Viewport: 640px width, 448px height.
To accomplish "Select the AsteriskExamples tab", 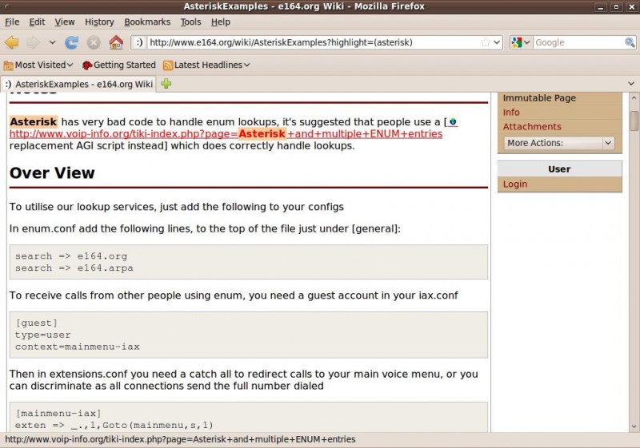I will click(x=78, y=84).
